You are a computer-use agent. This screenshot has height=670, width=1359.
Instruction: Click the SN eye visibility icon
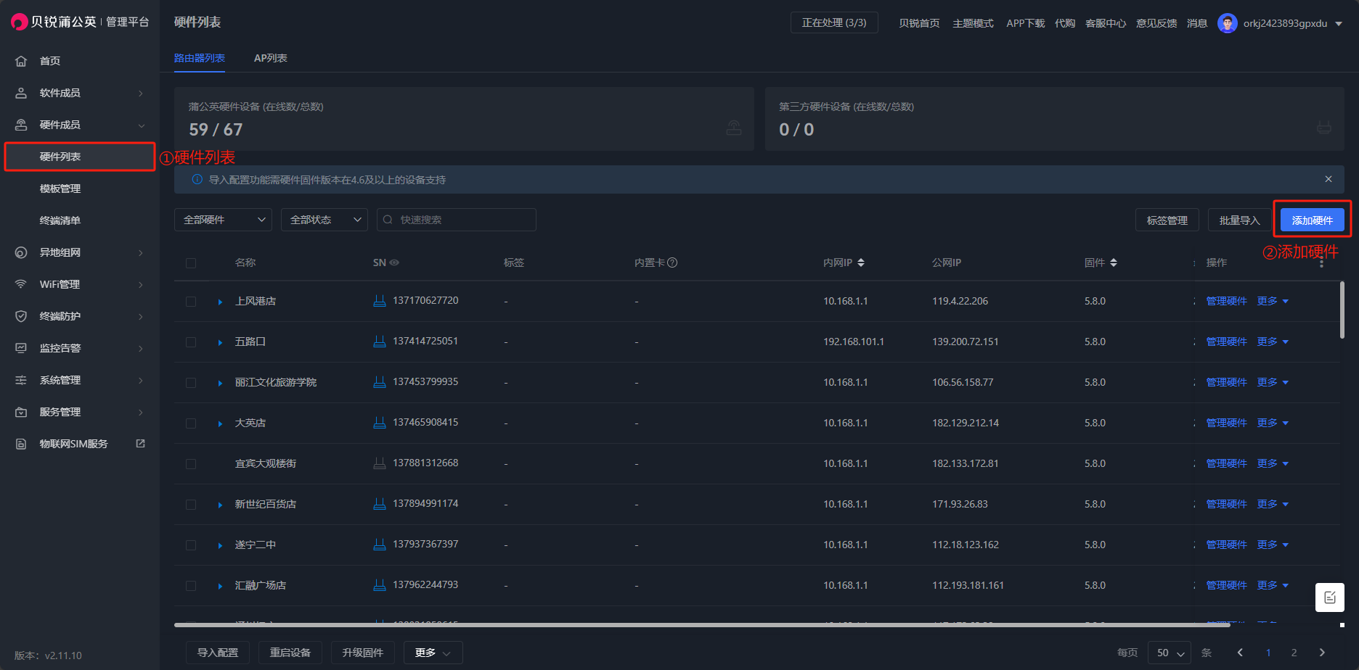394,262
